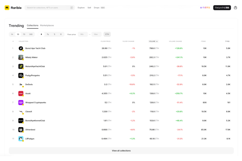
Task: Select the Tezos blockchain filter icon
Action: pyautogui.click(x=54, y=34)
